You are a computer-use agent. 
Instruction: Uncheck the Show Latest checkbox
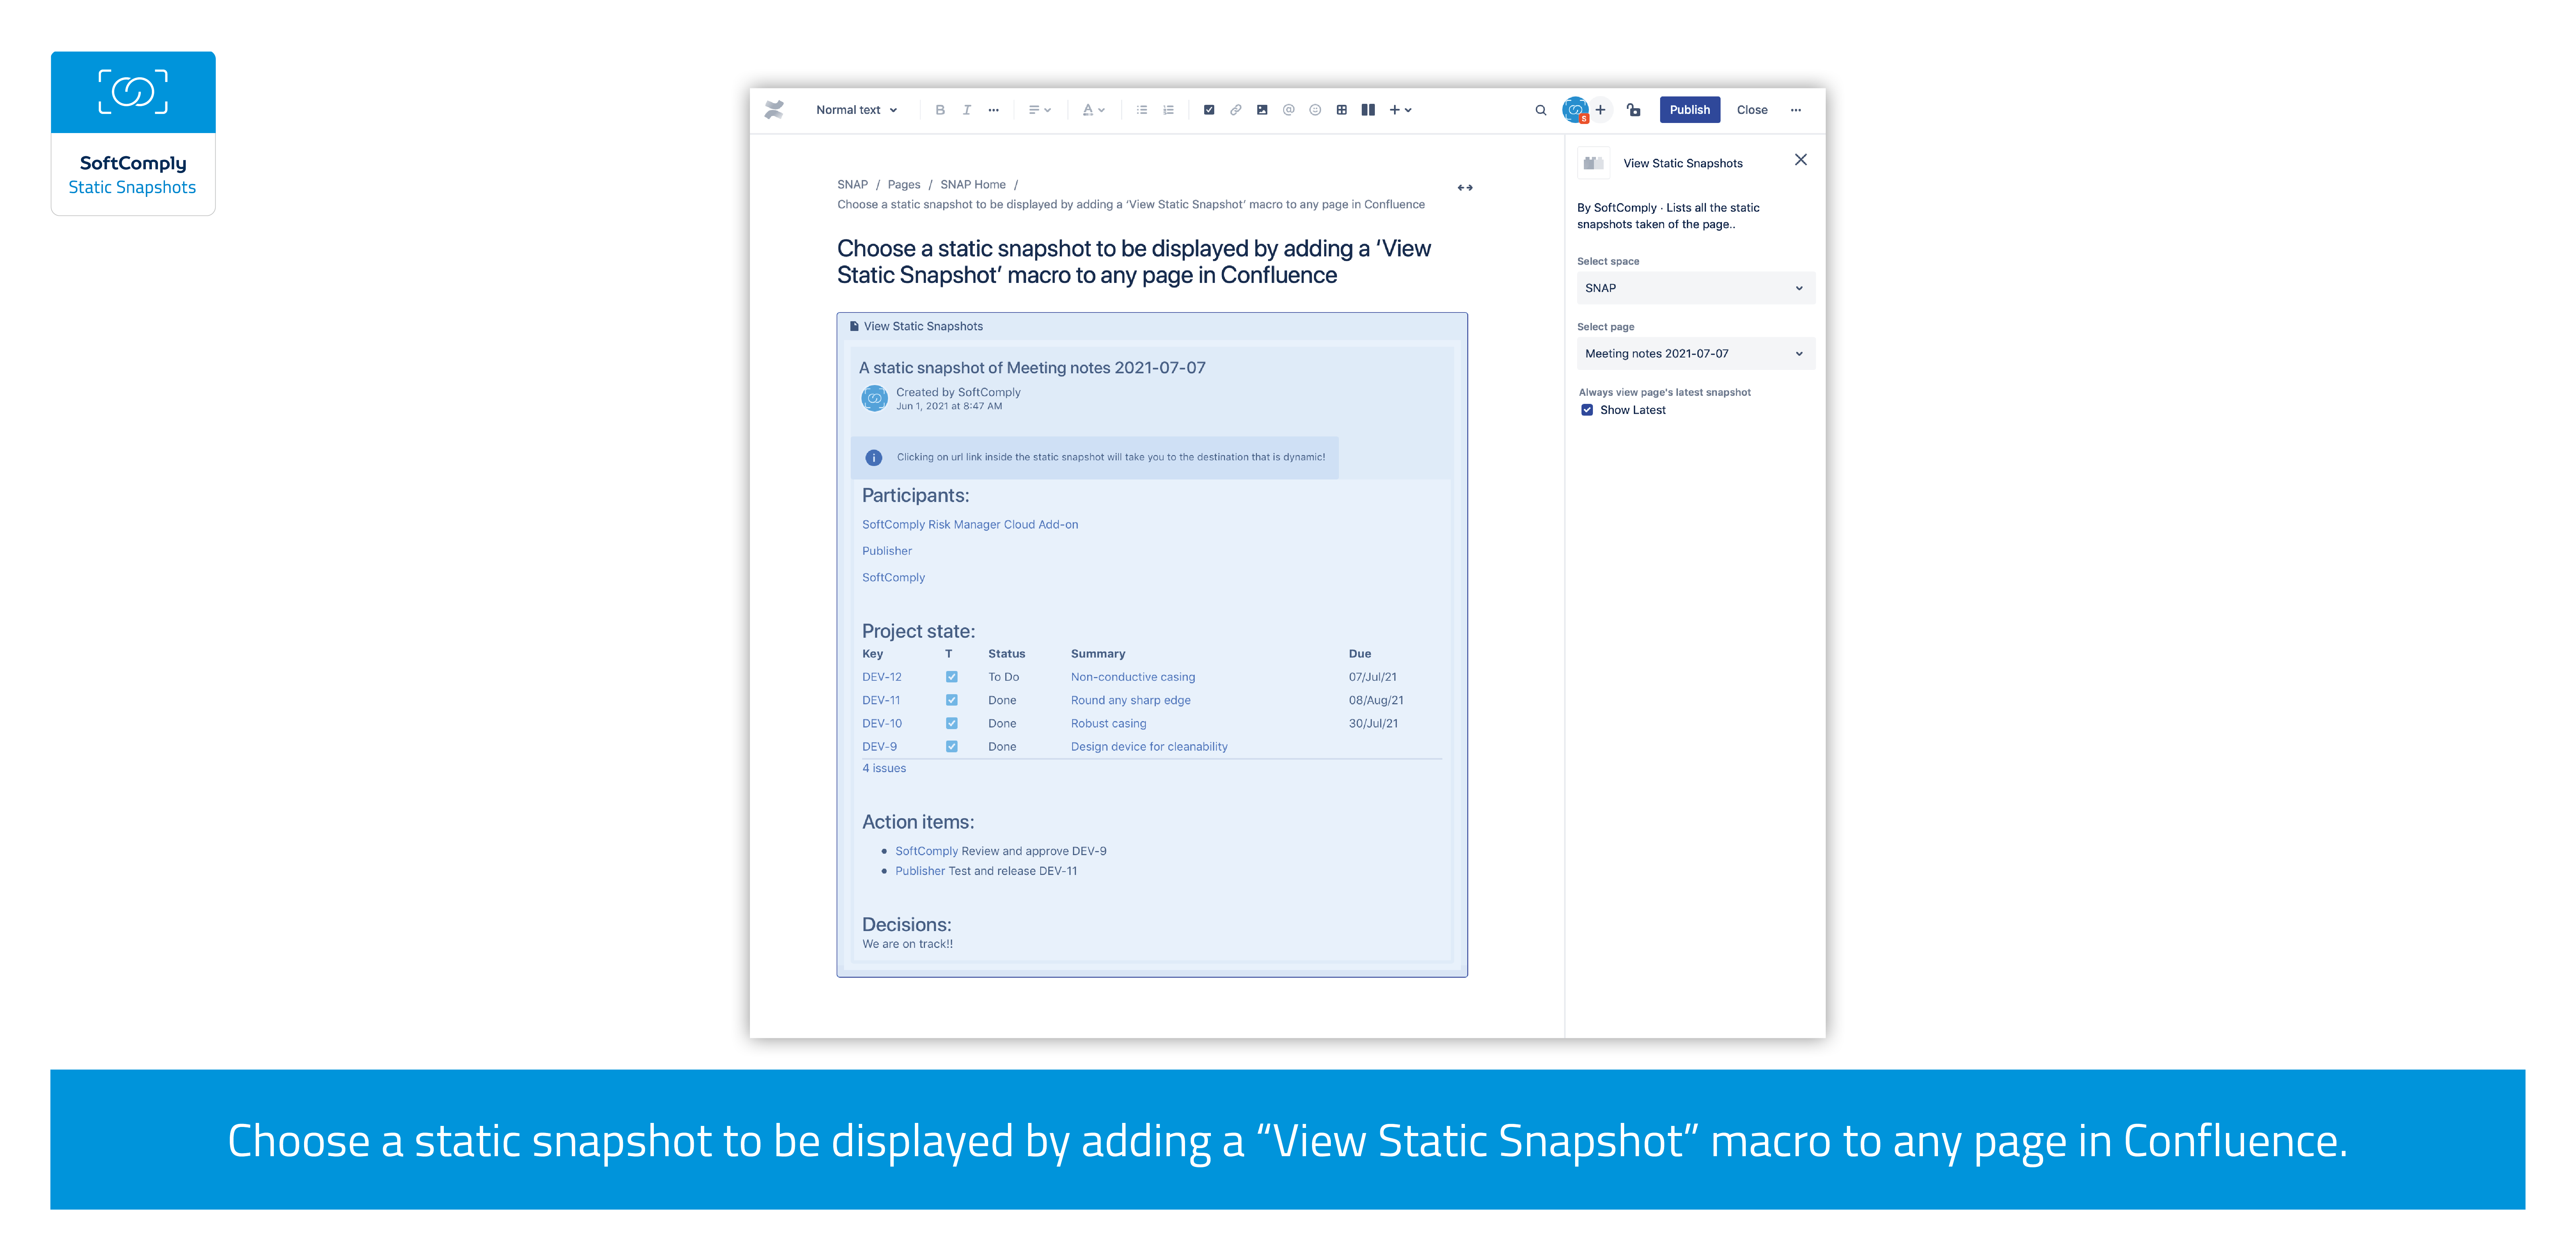click(1587, 410)
